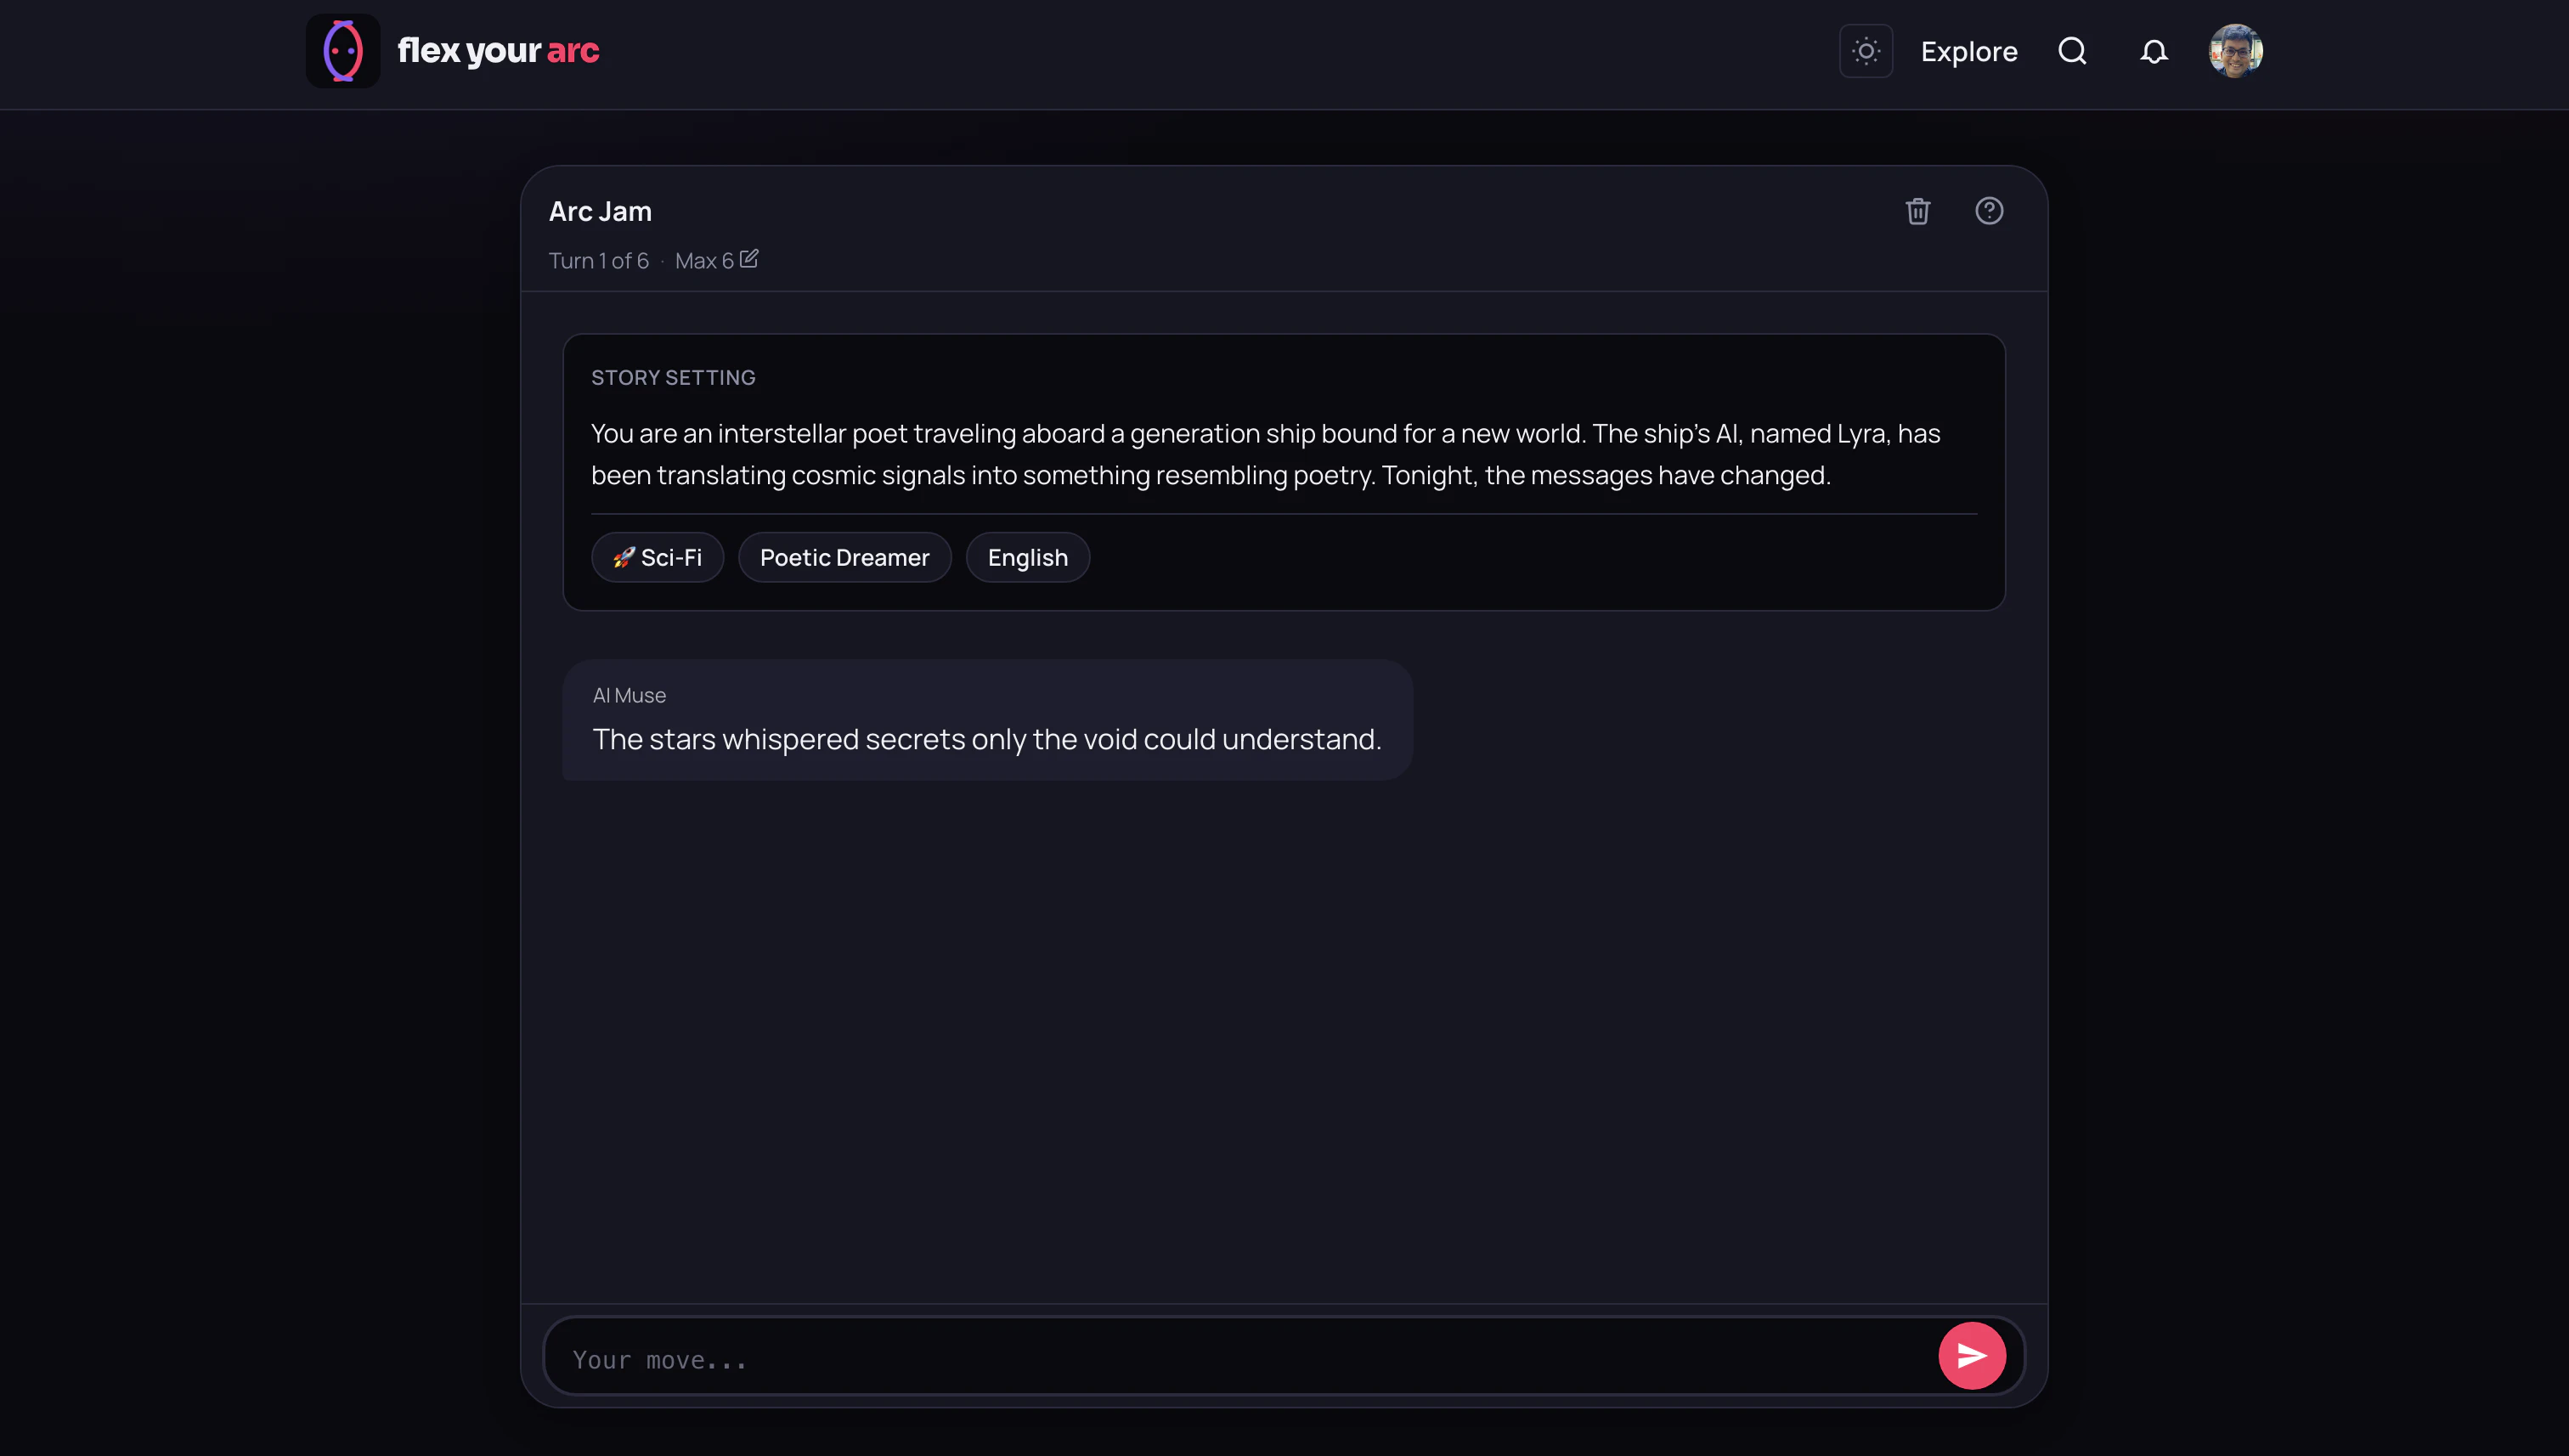
Task: Open the user profile avatar menu
Action: pos(2235,51)
